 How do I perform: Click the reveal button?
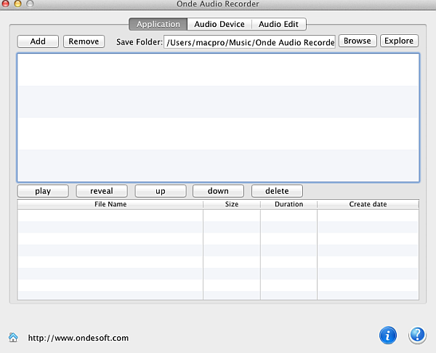102,191
